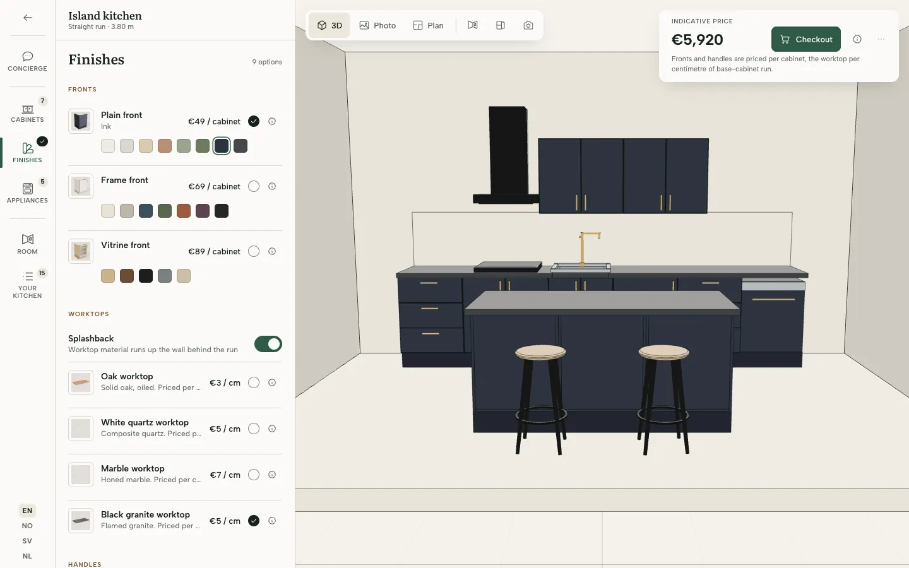Click the Black granite worktop thumbnail
The image size is (909, 568).
81,521
